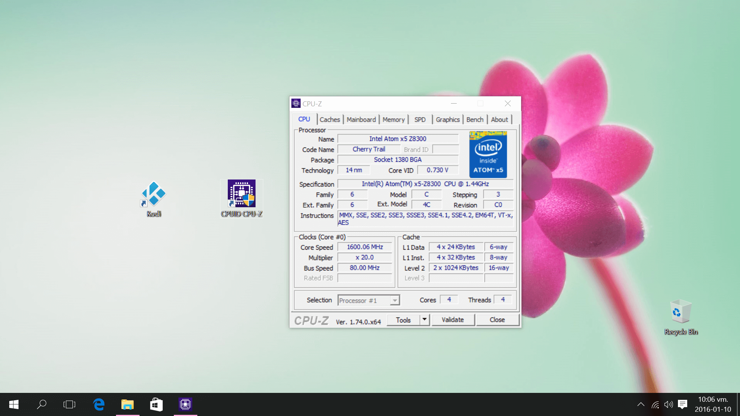
Task: Click the Intel inside Atom x5 logo
Action: (x=488, y=154)
